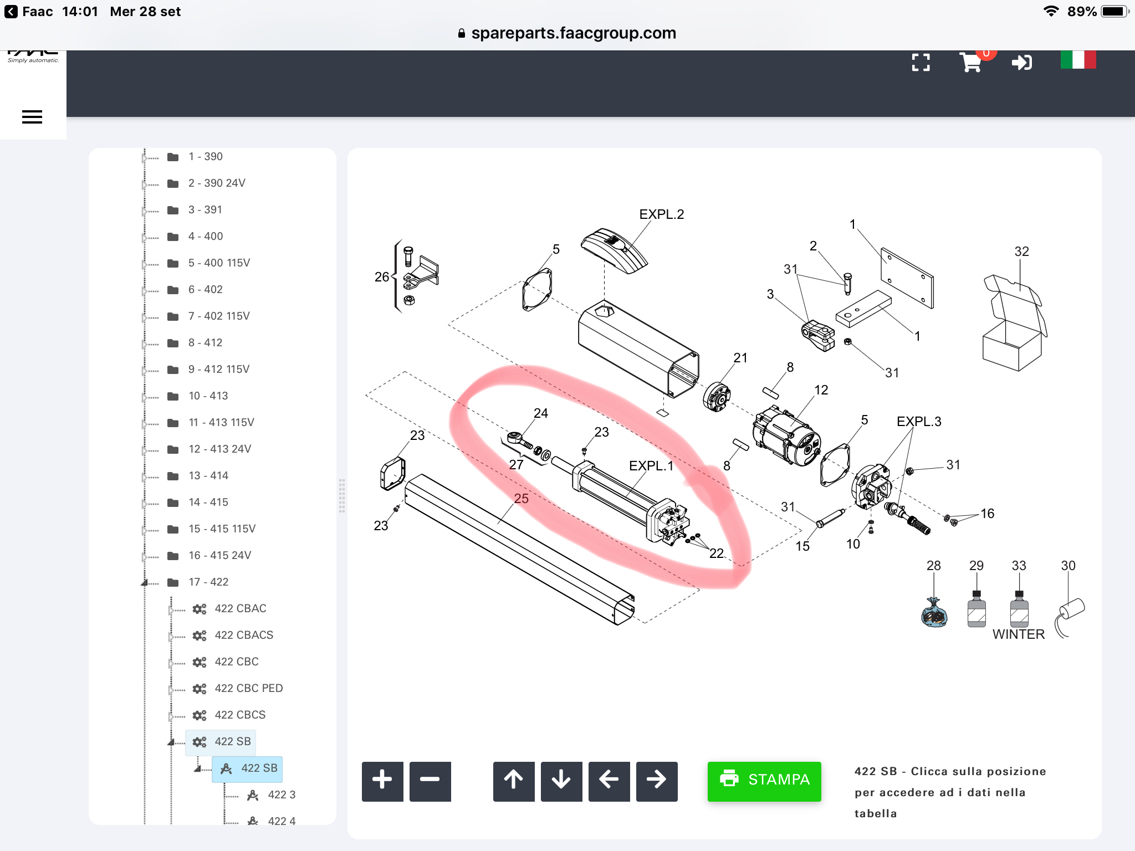Open the 422 3 drawing item
This screenshot has height=851, width=1135.
click(282, 795)
